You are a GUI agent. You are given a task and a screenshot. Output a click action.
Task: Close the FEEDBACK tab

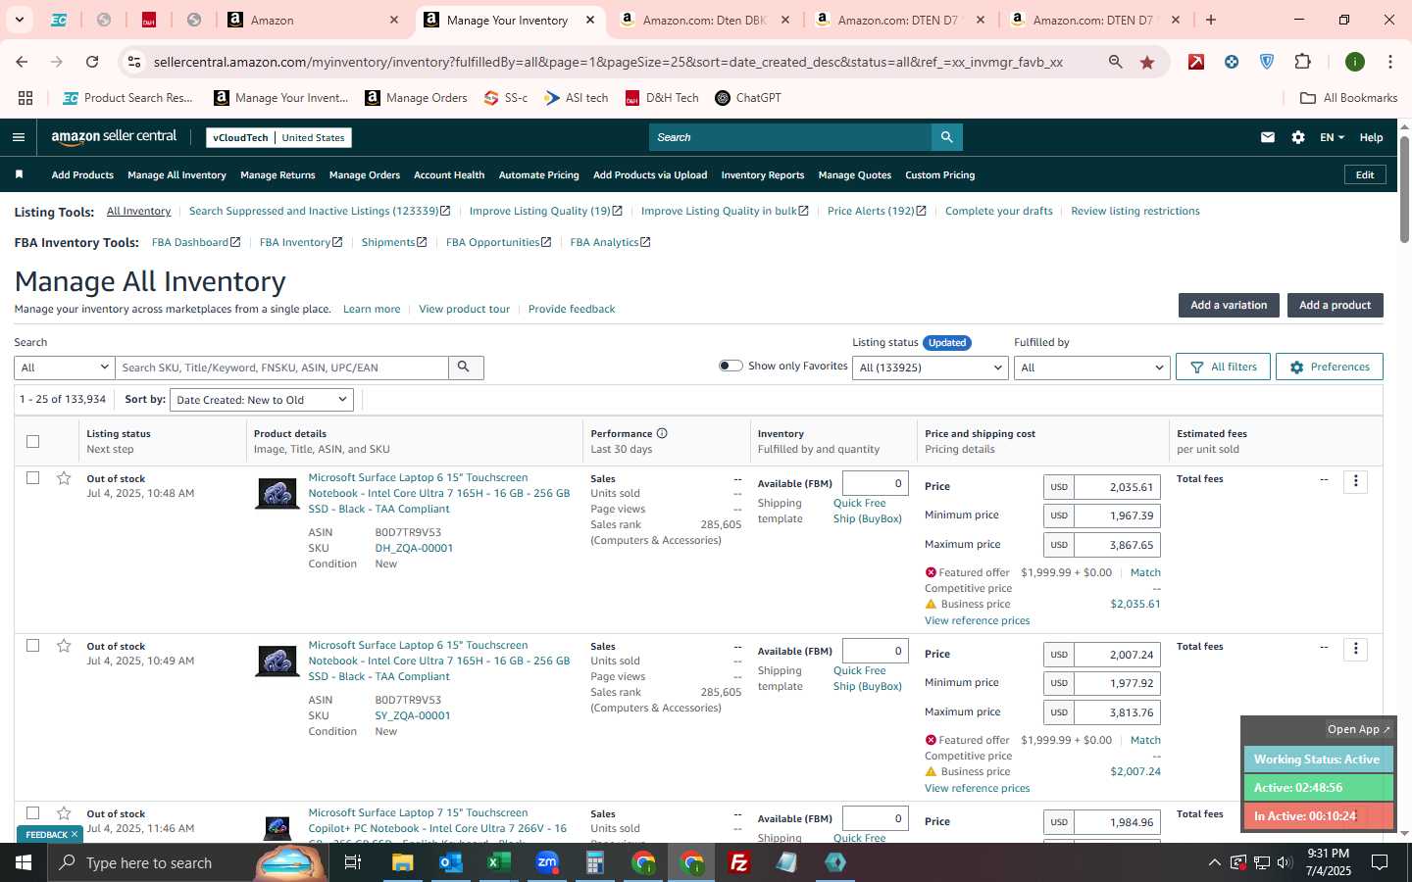click(74, 834)
